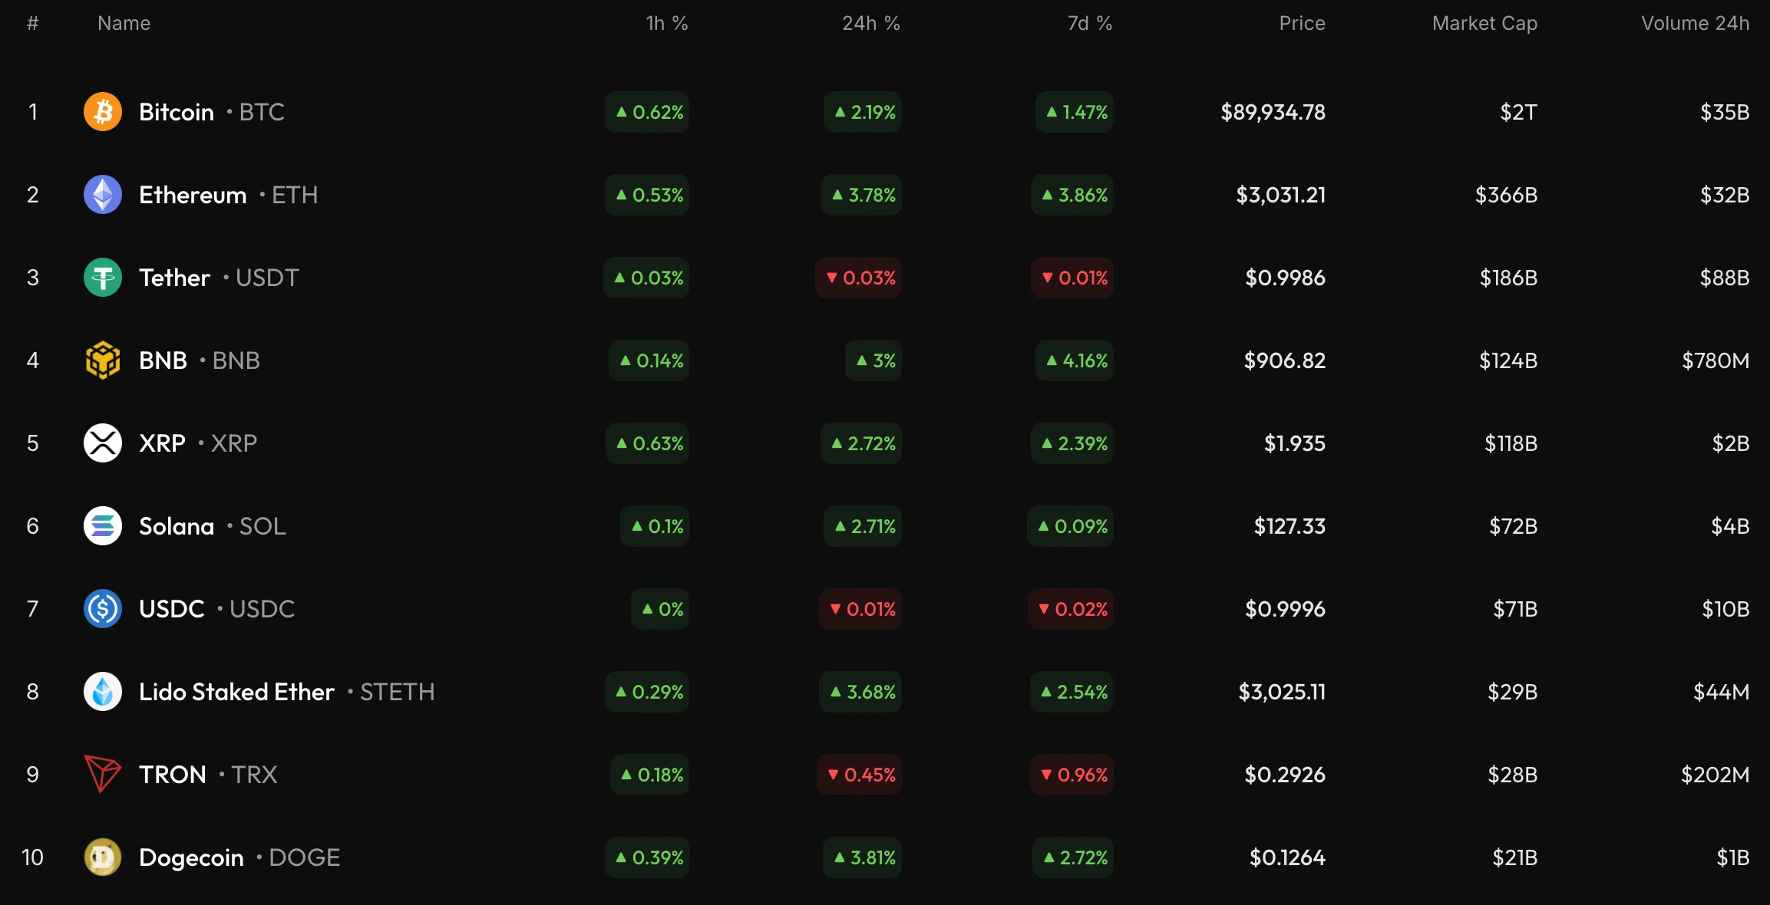Sort by Volume 24h header
The width and height of the screenshot is (1770, 905).
click(x=1695, y=24)
